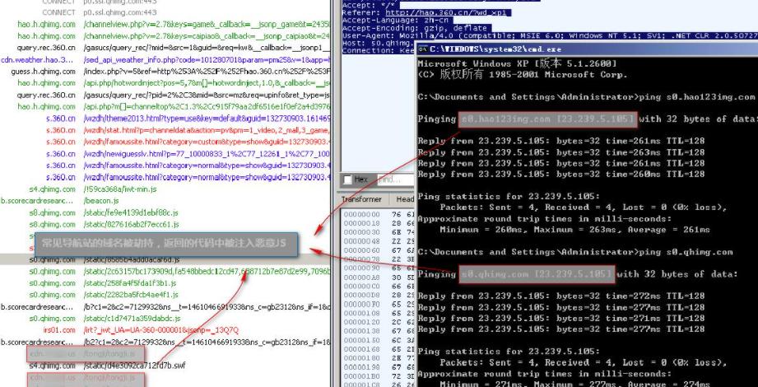The height and width of the screenshot is (387, 758).
Task: Click the User-Agent: Mozilla/4.0 header line
Action: [x=550, y=35]
